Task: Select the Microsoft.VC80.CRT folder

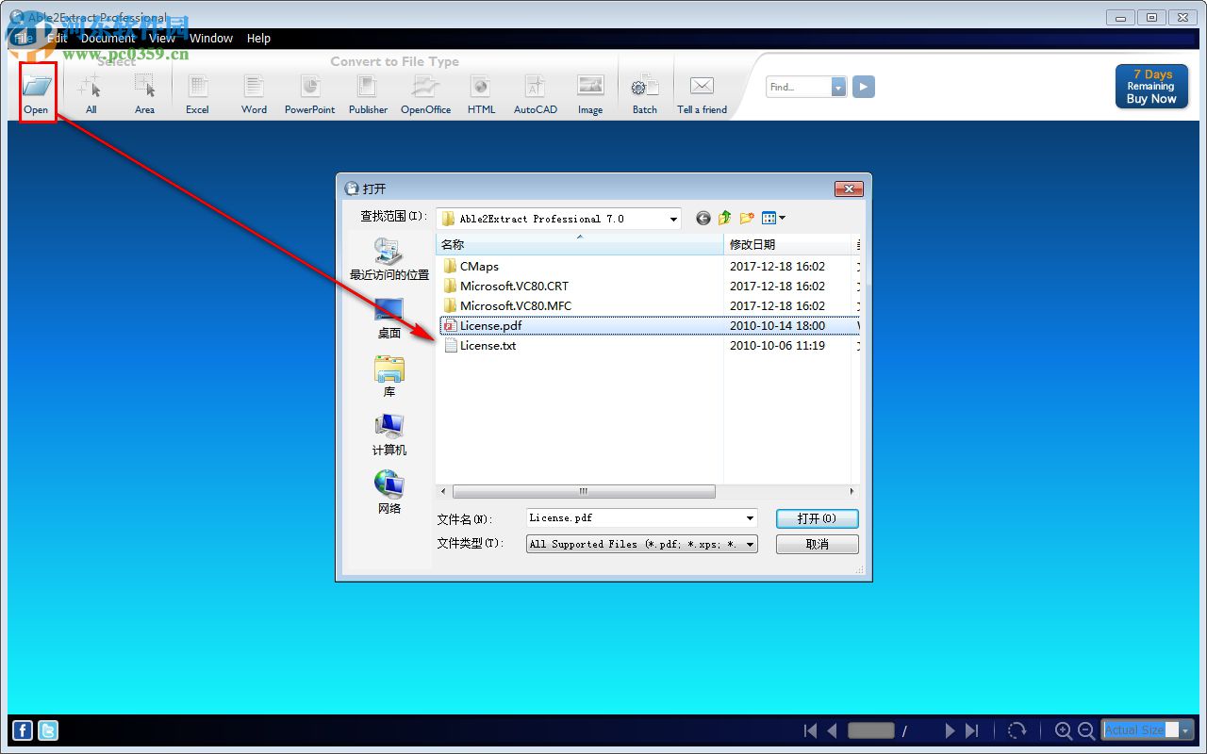Action: click(514, 287)
